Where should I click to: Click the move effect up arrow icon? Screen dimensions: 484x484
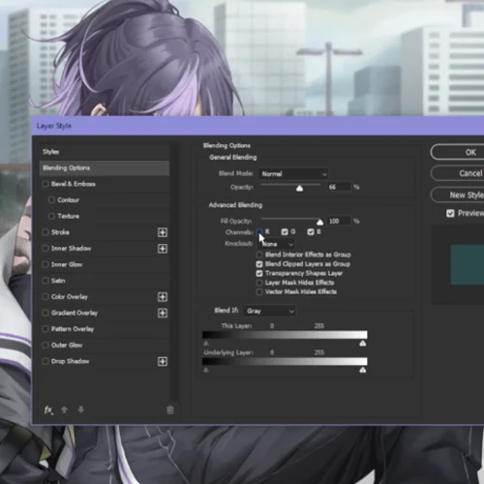click(x=64, y=409)
